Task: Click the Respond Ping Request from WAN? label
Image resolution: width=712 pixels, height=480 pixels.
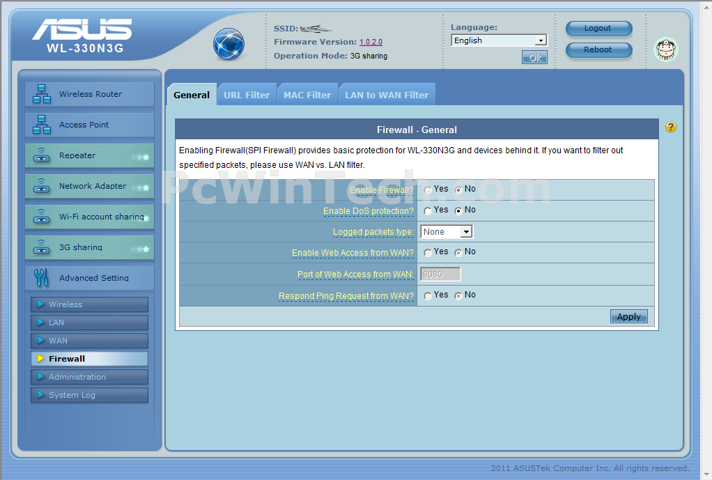Action: tap(346, 296)
